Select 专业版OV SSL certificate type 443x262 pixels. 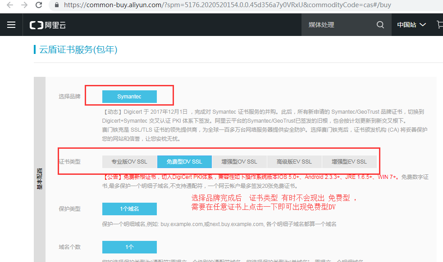point(129,161)
